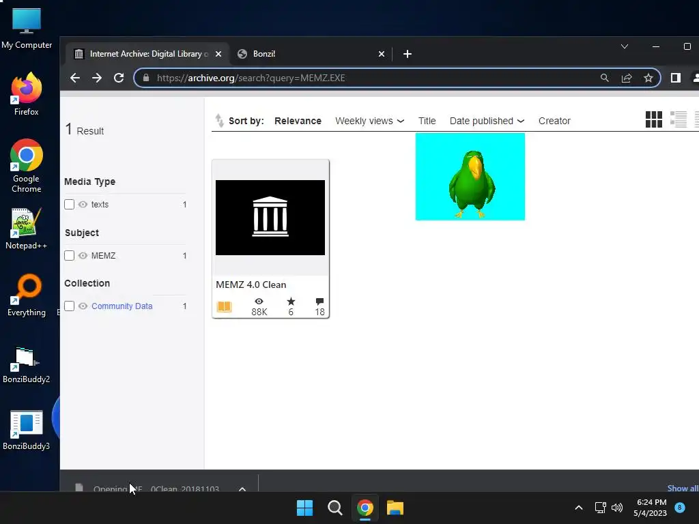Select the BonziBuddy2 desktop shortcut
Image resolution: width=699 pixels, height=524 pixels.
click(x=27, y=366)
